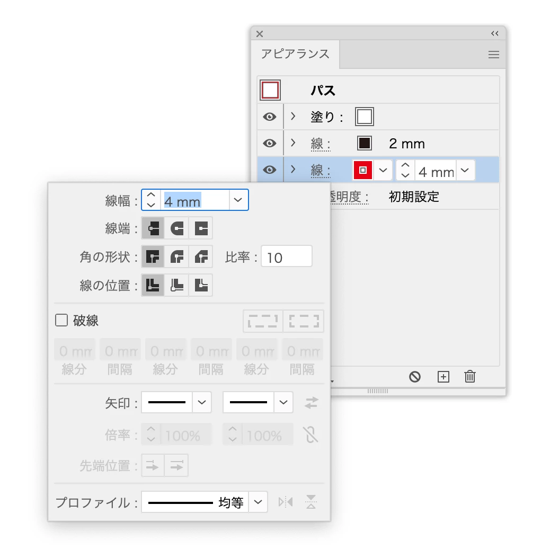Open 4 mm weight dropdown in アピアランス row
550x549 pixels.
click(x=465, y=170)
